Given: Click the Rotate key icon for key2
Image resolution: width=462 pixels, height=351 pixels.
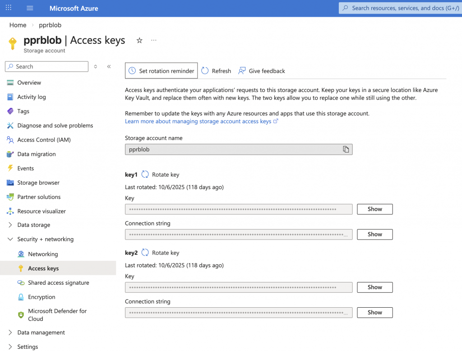Looking at the screenshot, I should [145, 253].
